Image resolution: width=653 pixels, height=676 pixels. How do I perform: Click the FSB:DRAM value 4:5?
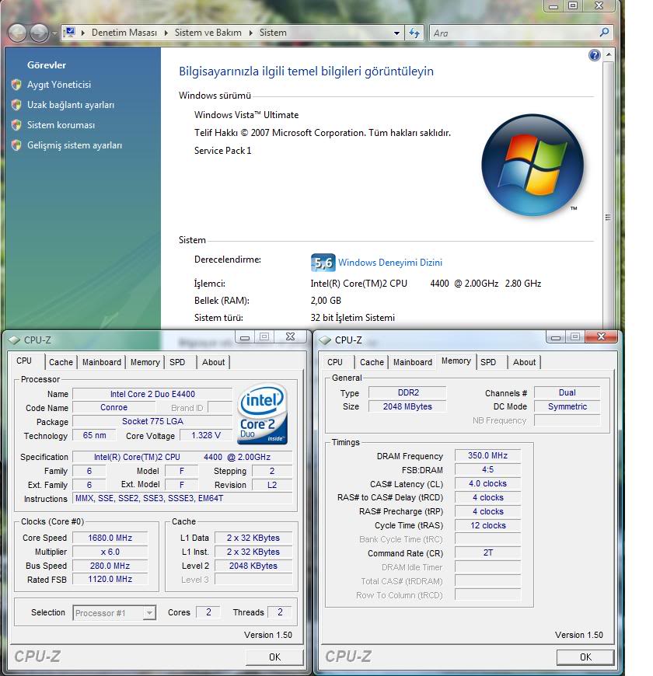[x=488, y=469]
